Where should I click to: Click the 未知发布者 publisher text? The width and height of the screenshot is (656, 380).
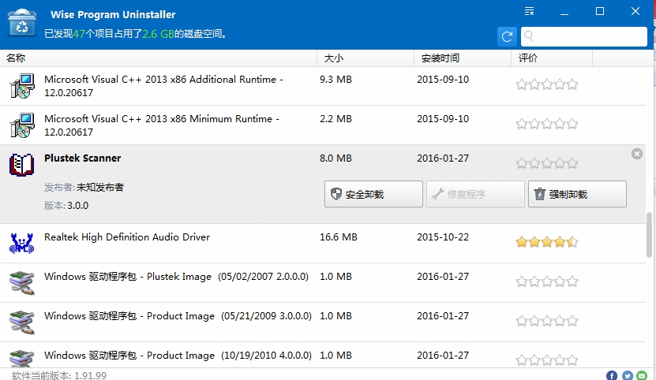(x=100, y=188)
